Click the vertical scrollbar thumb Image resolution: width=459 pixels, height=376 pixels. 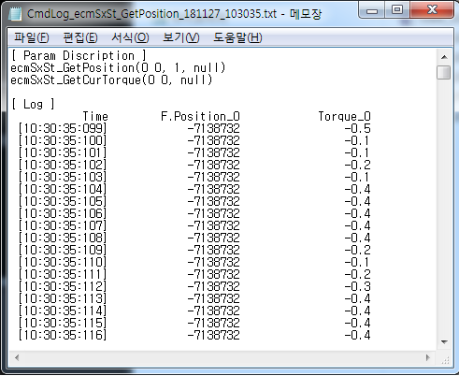pos(444,72)
